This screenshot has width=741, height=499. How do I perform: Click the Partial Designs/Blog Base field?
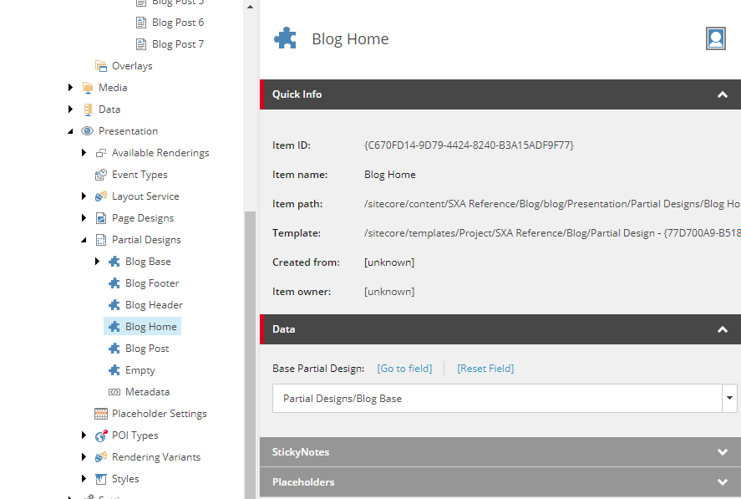click(497, 398)
